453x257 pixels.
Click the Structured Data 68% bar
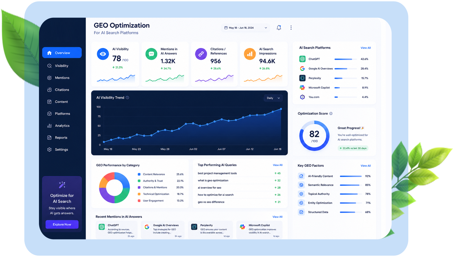(351, 212)
